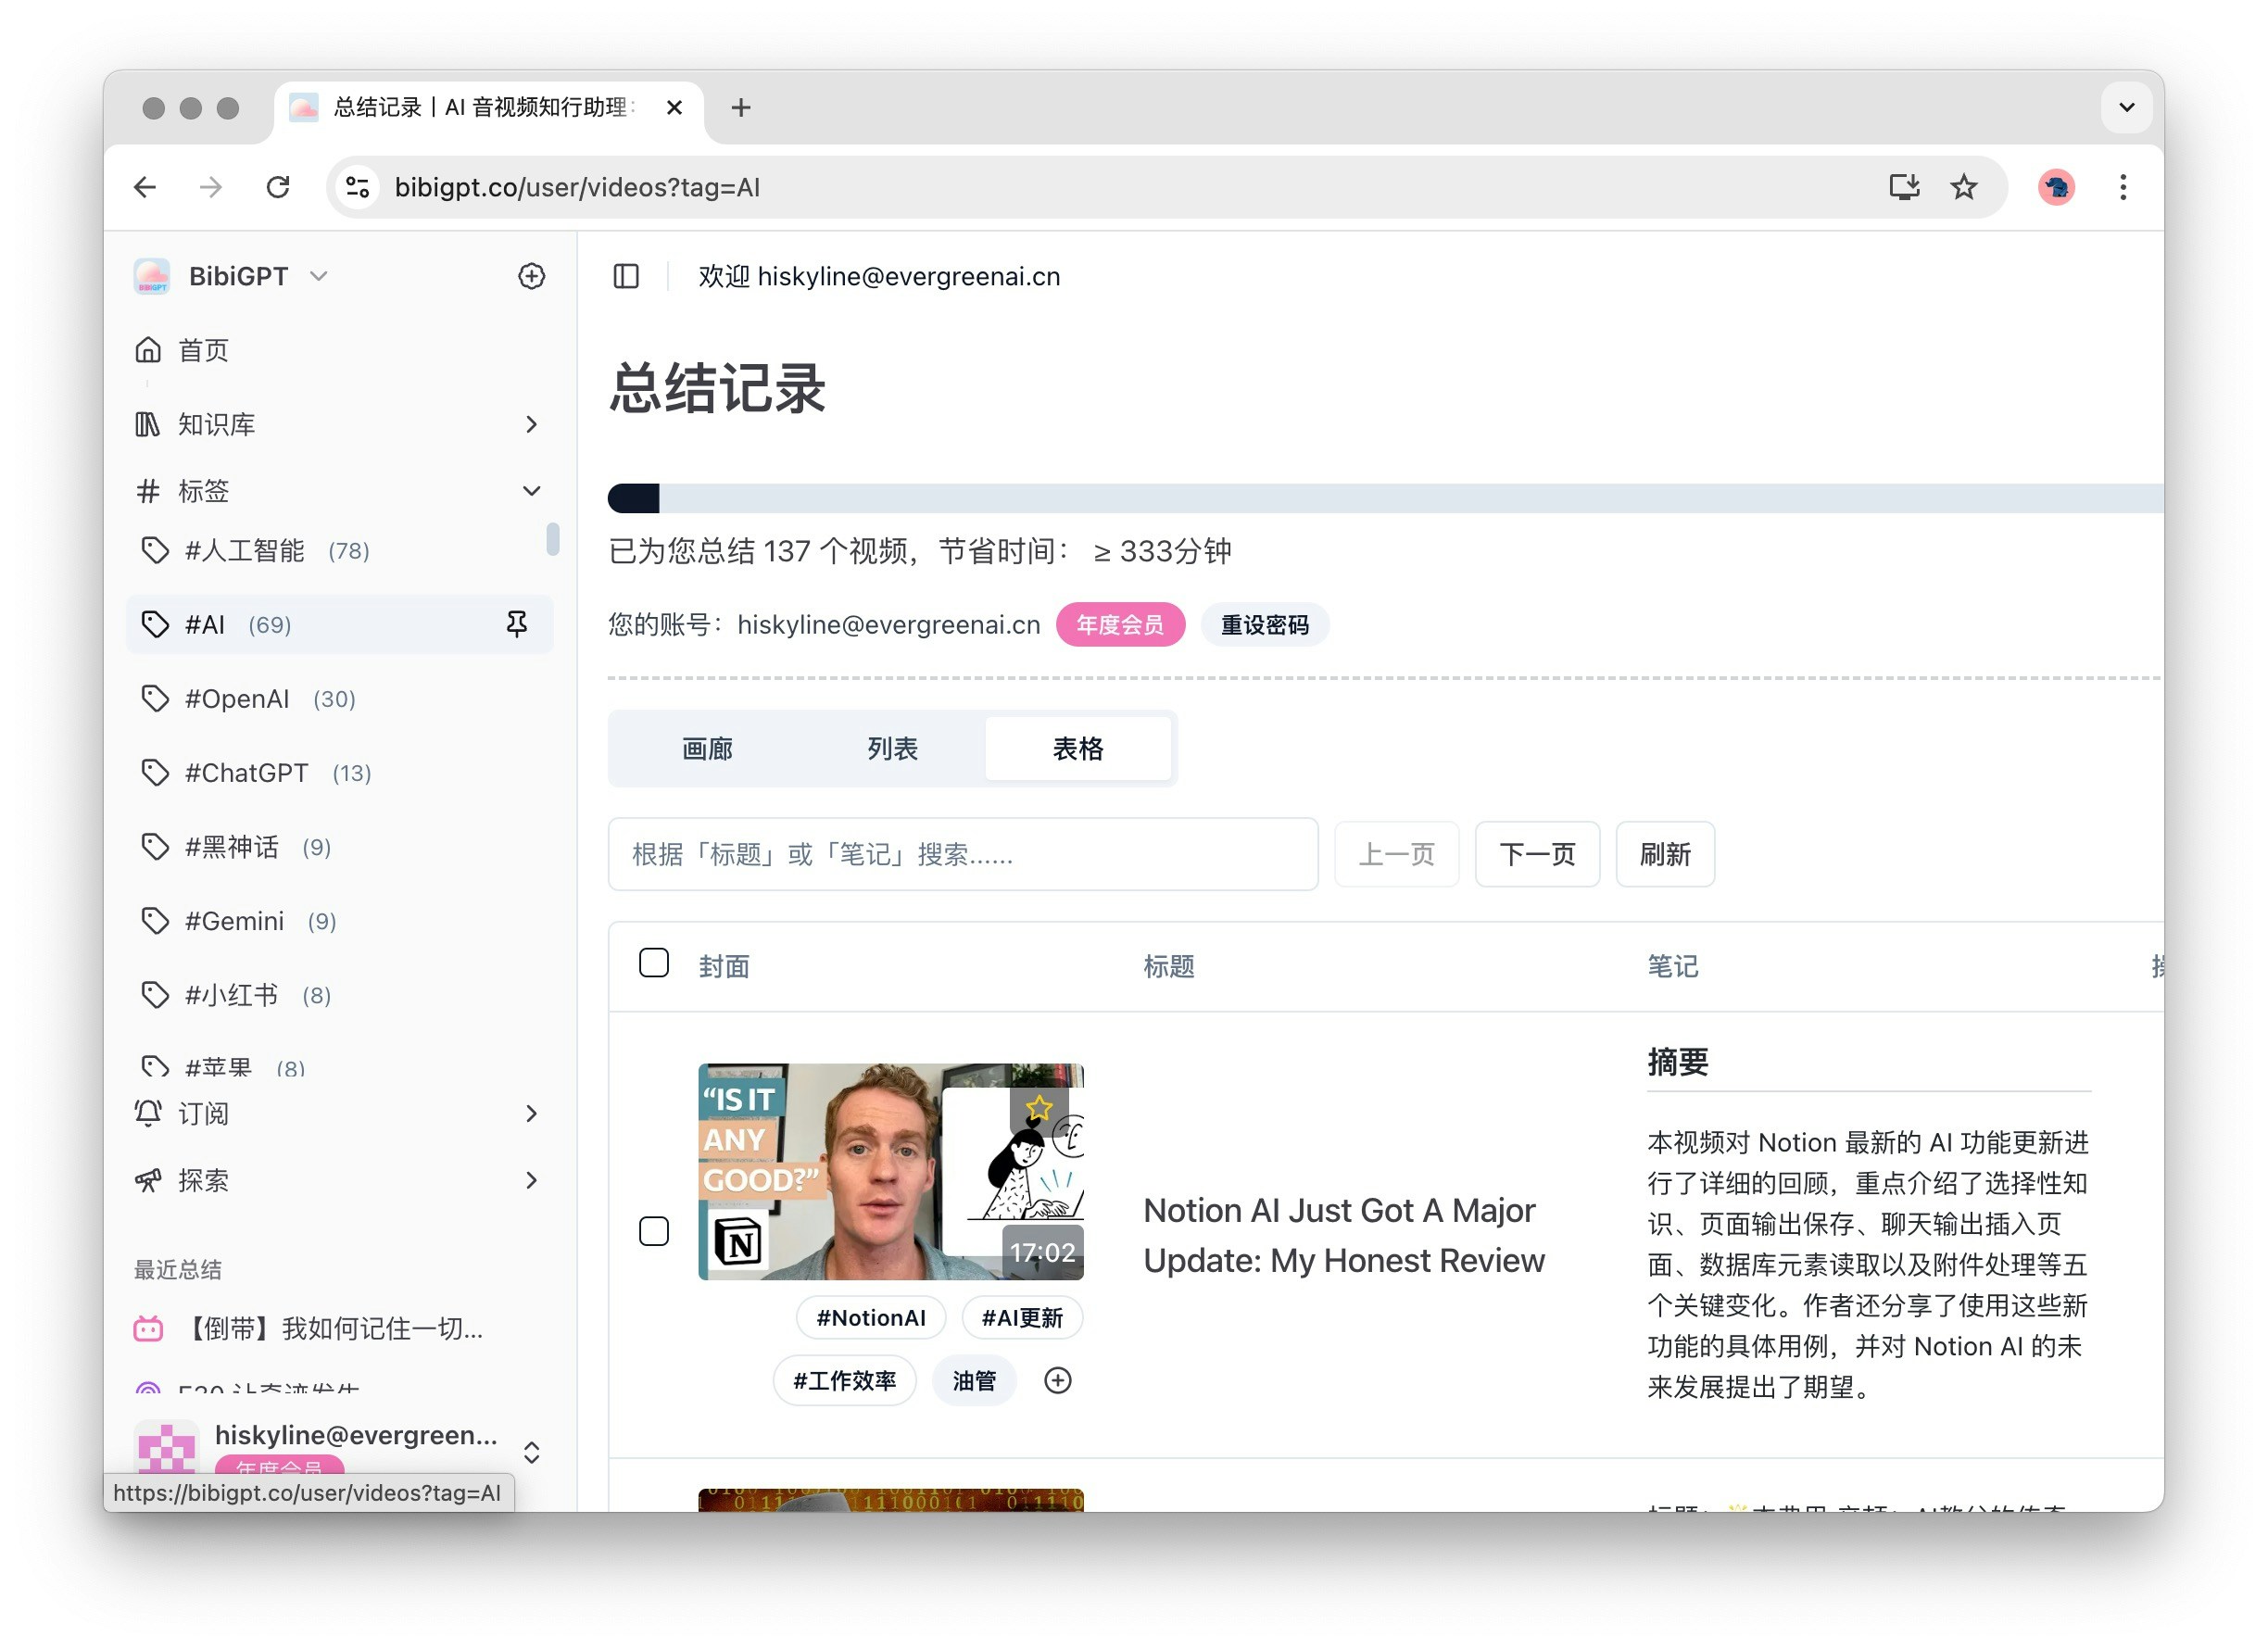Switch to the 列表 list view tab
The image size is (2268, 1649).
coord(892,748)
